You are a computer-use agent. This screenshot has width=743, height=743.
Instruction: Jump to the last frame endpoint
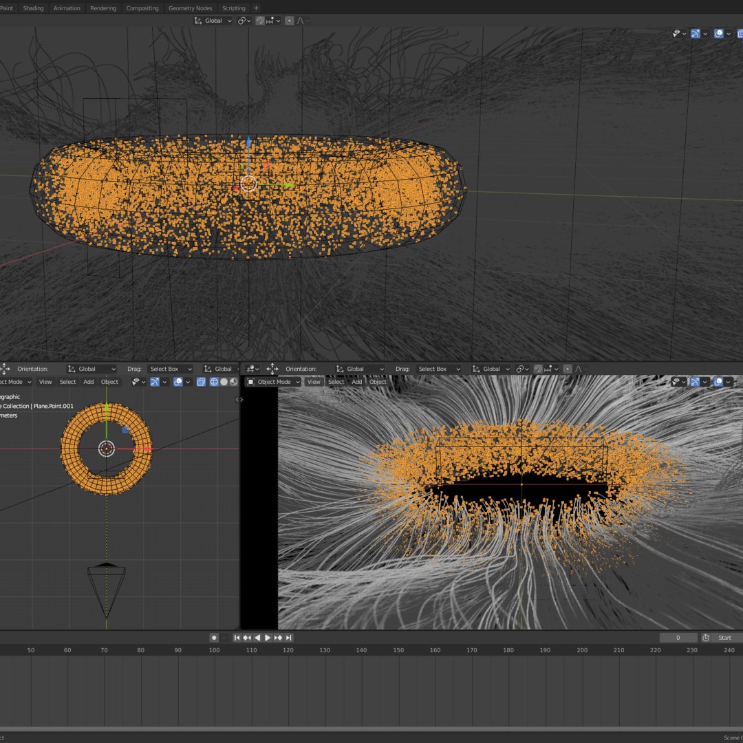click(289, 638)
